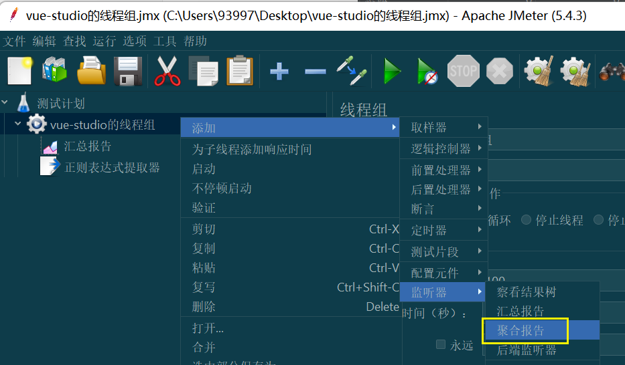
Task: Select 汇总报告 node in the tree
Action: 87,146
